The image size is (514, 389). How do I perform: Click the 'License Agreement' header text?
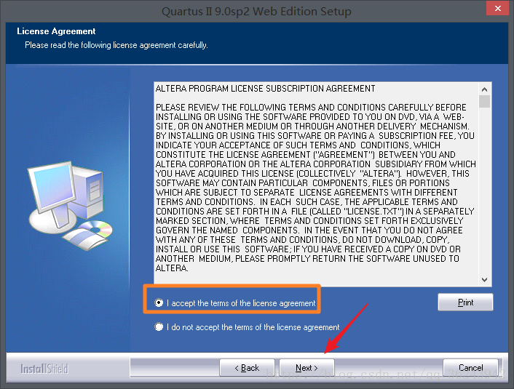[x=56, y=31]
